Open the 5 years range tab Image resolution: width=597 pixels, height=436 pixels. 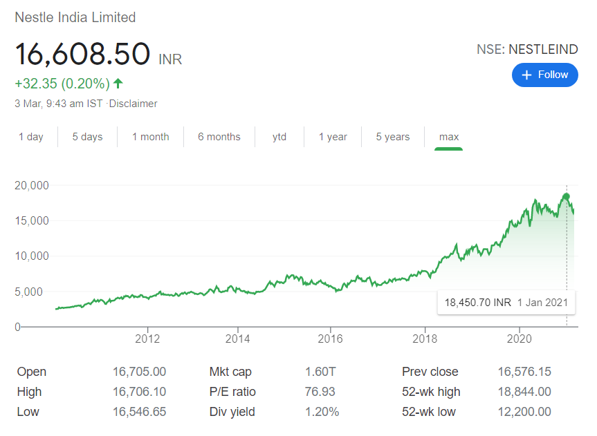(393, 137)
